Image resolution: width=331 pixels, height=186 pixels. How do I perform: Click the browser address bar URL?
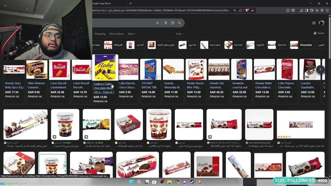pos(161,10)
